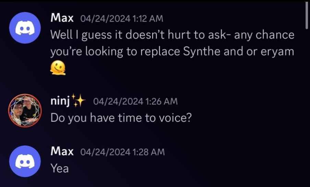Click the word "voice?" in ninj's message

tap(175, 118)
